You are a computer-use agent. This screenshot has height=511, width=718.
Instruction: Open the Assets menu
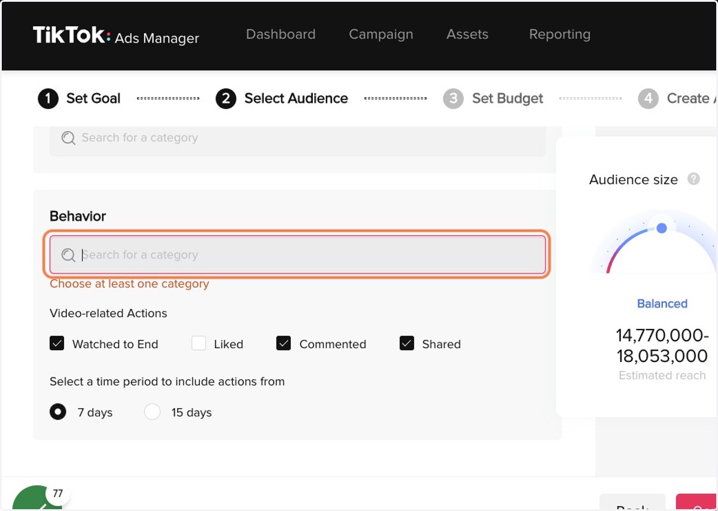pyautogui.click(x=467, y=35)
